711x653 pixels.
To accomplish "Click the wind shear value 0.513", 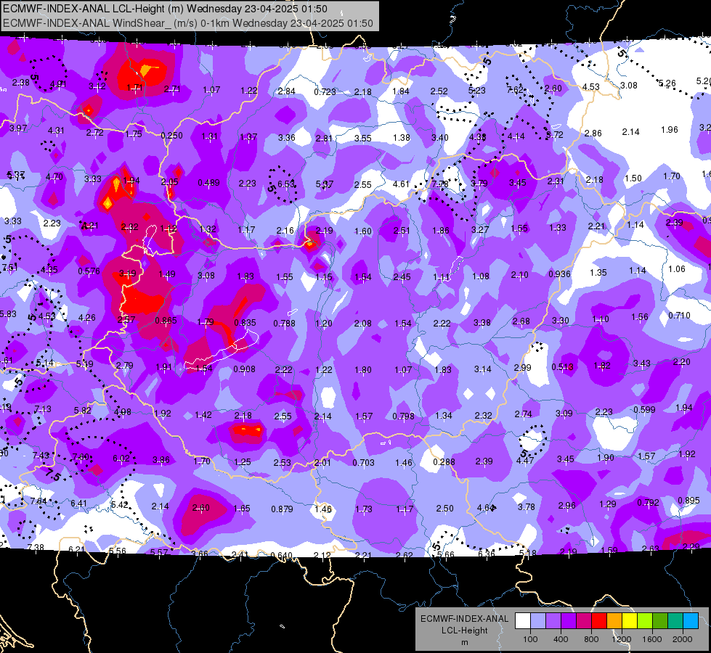I will click(562, 367).
